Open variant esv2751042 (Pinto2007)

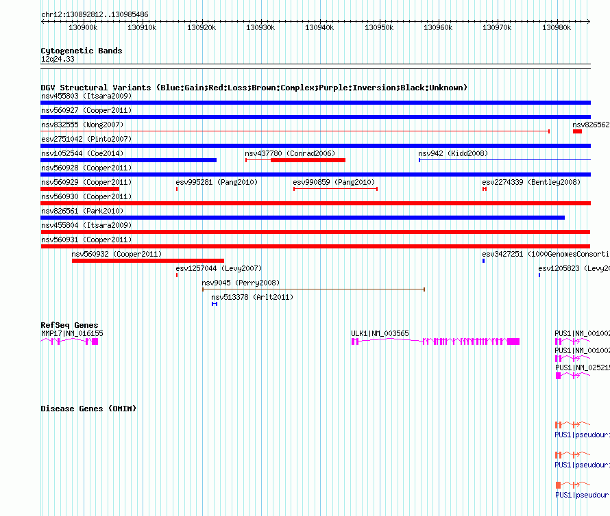(86, 139)
